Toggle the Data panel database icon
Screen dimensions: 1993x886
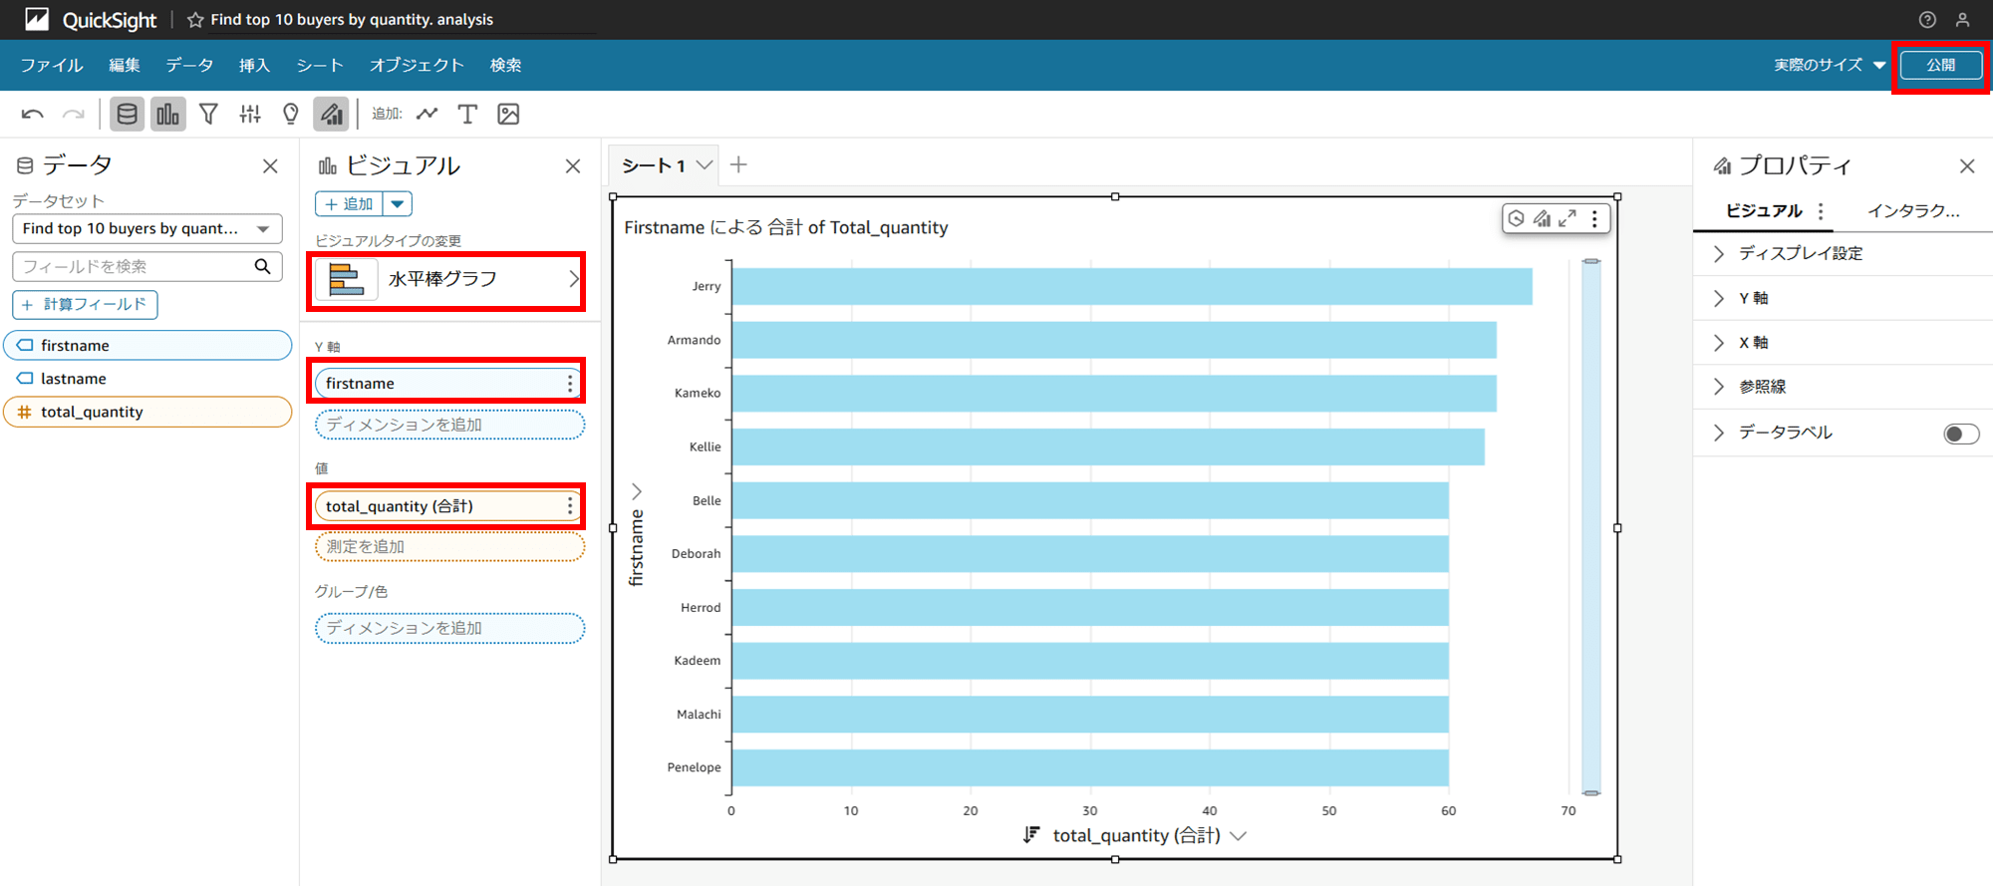click(x=127, y=114)
